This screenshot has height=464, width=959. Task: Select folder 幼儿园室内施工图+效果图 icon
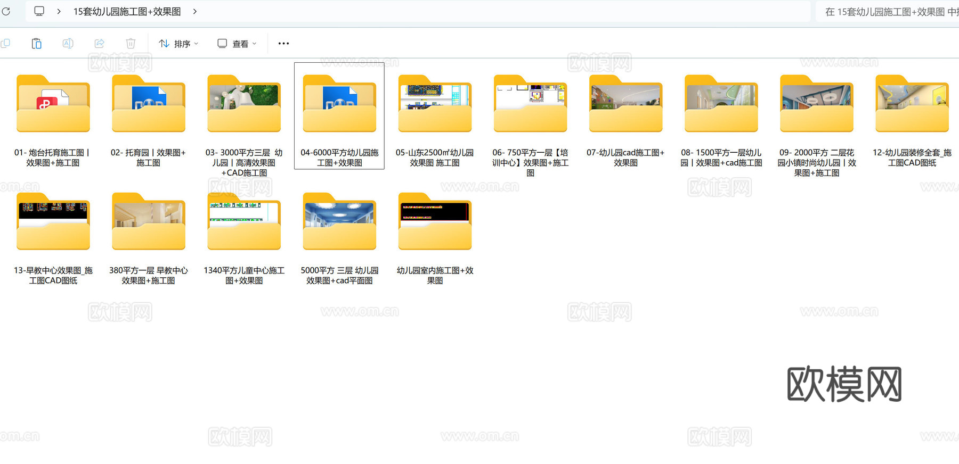pos(435,221)
